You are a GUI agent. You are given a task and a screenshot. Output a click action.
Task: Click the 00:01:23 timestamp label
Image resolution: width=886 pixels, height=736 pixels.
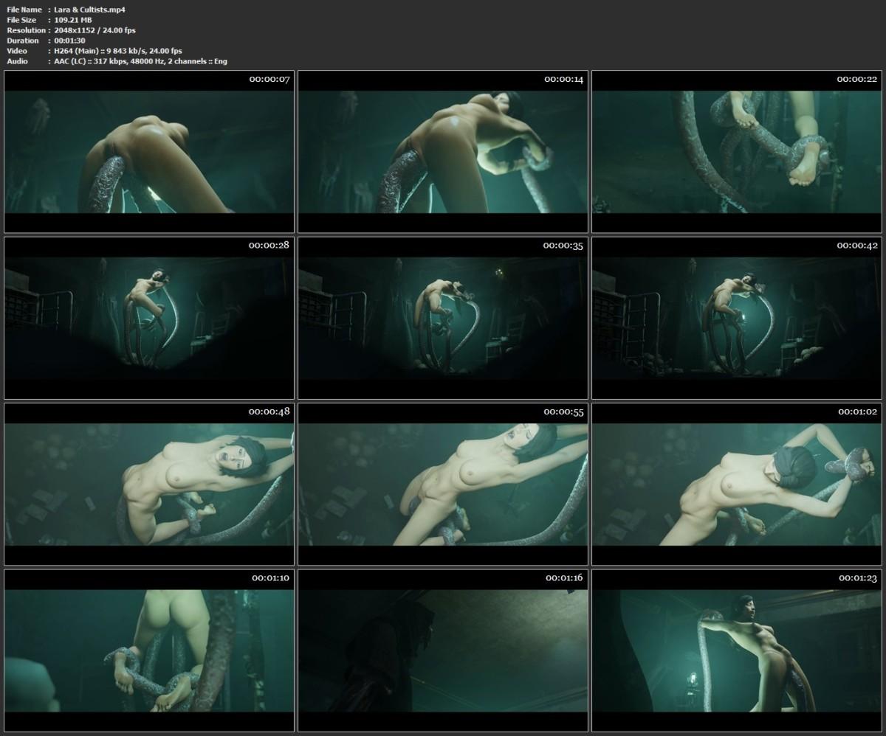[x=857, y=577]
